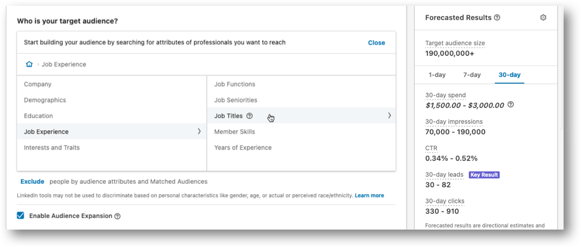Click the Key Result badge
The width and height of the screenshot is (581, 247).
click(x=485, y=175)
